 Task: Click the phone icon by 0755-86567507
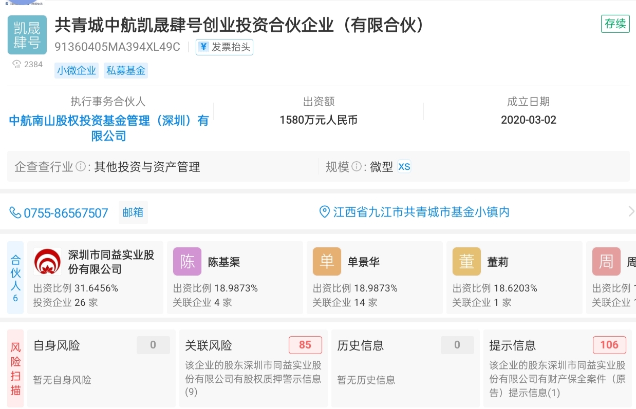point(15,212)
